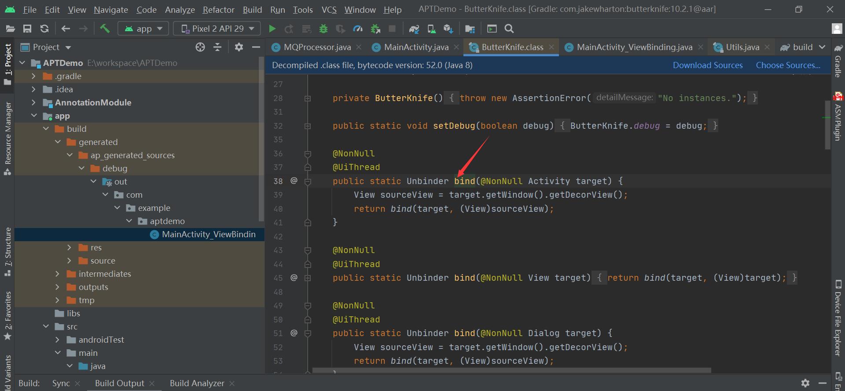
Task: Expand folded setDebug method on line 32
Action: click(x=308, y=126)
